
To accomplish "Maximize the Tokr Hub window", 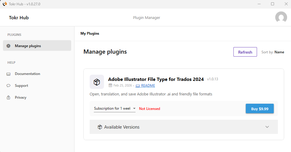I will click(273, 4).
